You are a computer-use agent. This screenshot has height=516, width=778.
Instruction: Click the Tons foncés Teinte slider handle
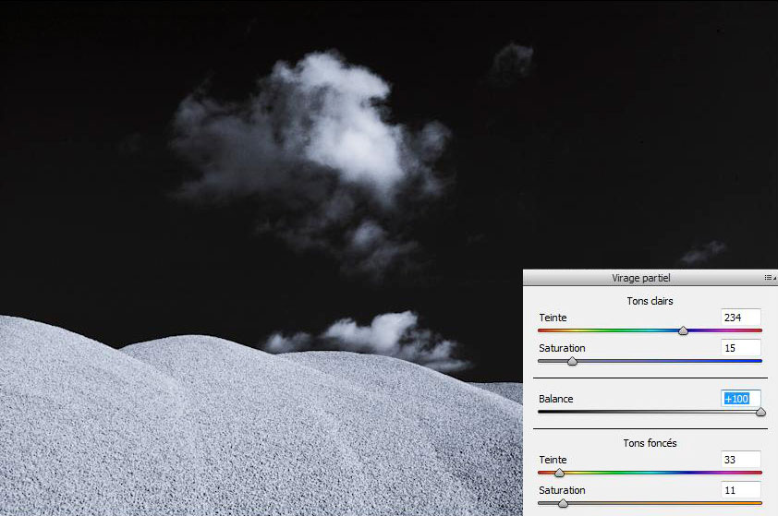point(559,473)
